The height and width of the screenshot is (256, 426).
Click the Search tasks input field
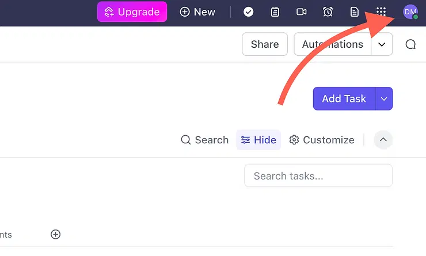[318, 176]
